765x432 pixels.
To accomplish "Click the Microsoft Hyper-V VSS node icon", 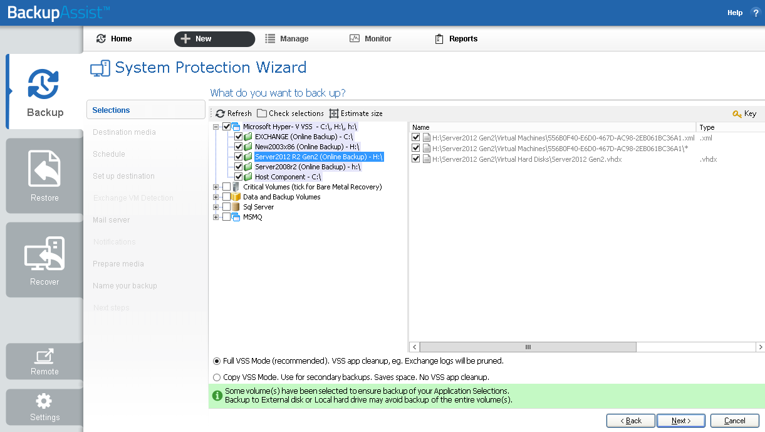I will point(236,127).
